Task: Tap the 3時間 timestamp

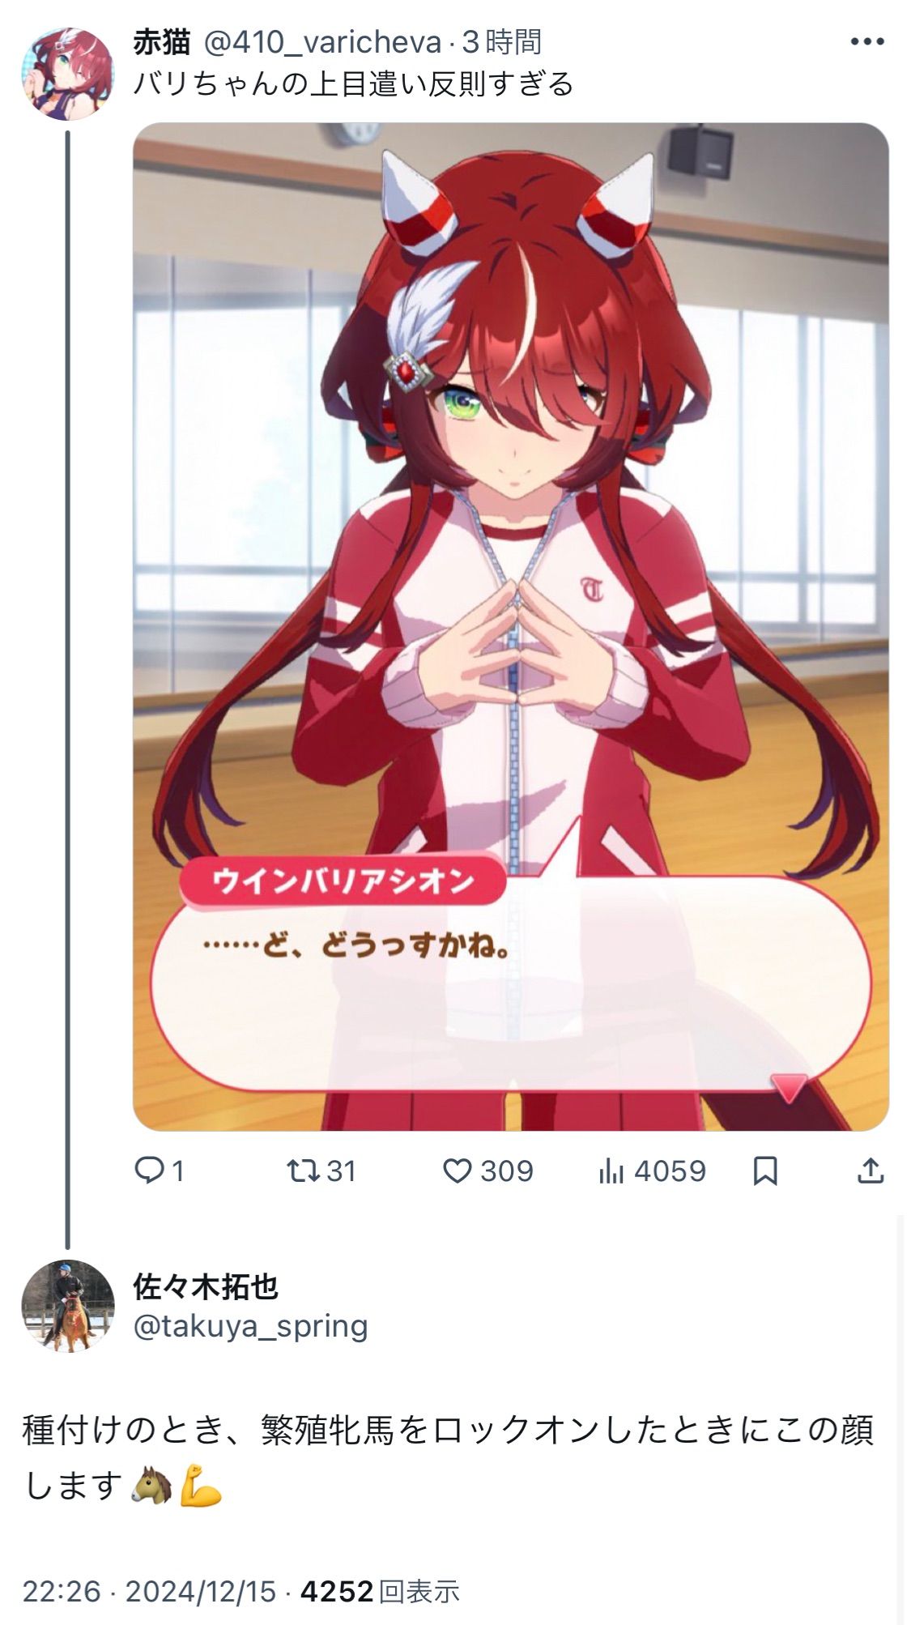Action: [x=501, y=42]
